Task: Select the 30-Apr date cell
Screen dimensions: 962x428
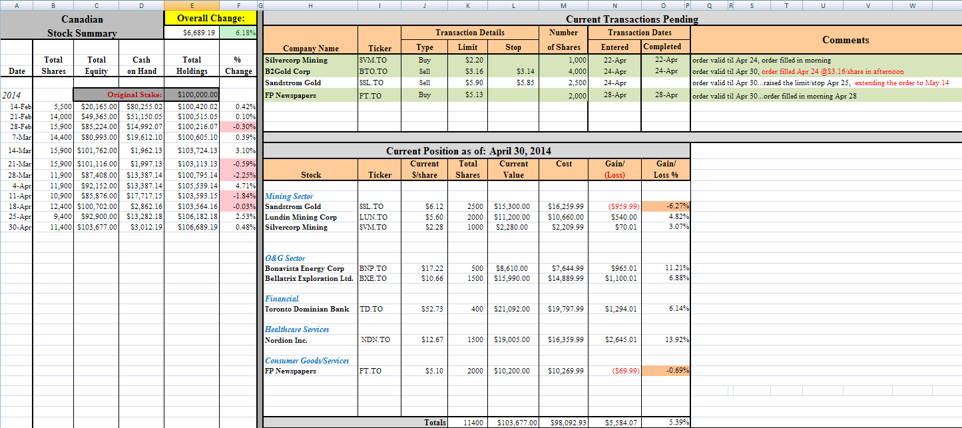Action: (17, 227)
